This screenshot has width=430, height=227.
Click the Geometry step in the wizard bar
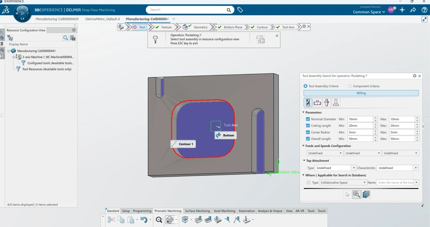click(x=200, y=27)
